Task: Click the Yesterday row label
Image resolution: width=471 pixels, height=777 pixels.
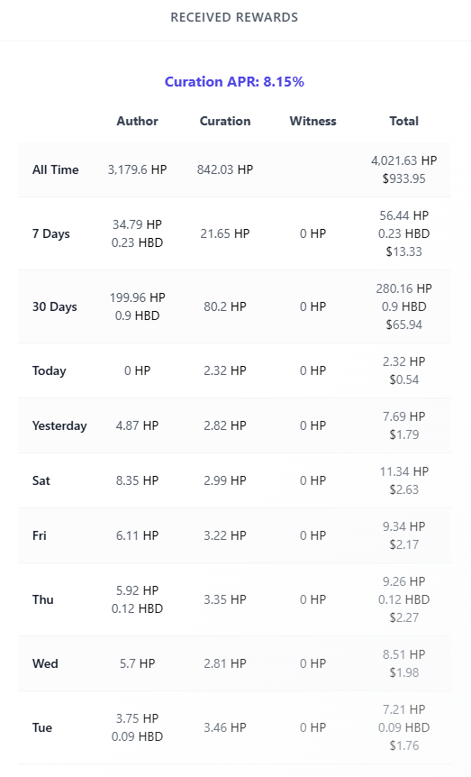Action: tap(59, 425)
